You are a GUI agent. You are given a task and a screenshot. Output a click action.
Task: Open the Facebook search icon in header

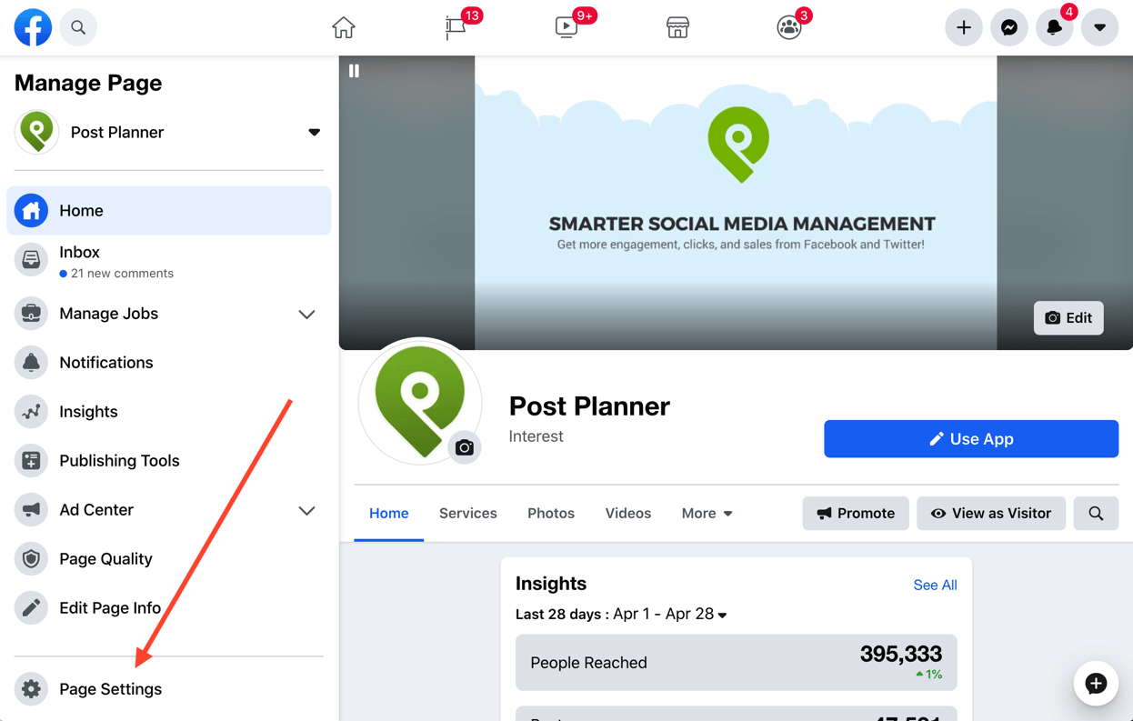(x=78, y=27)
